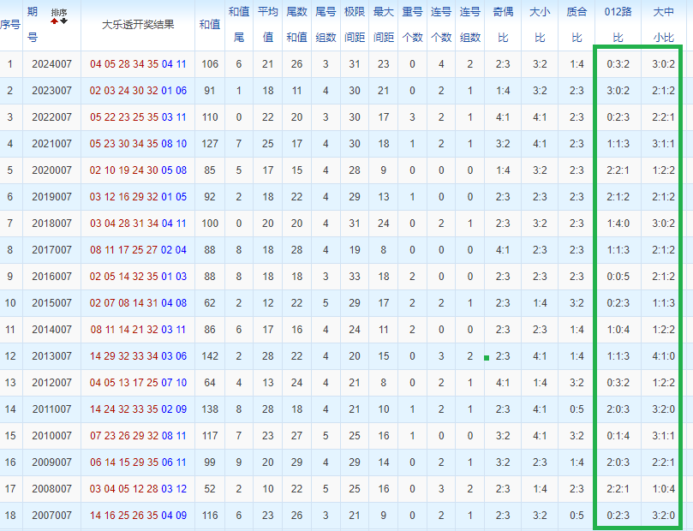Click the small green marker in row 12
Image resolution: width=693 pixels, height=531 pixels.
point(487,357)
